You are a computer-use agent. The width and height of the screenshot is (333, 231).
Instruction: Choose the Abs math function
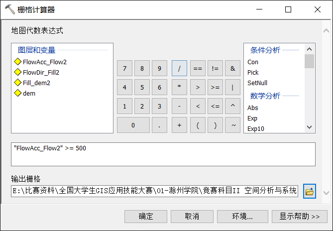pos(252,108)
